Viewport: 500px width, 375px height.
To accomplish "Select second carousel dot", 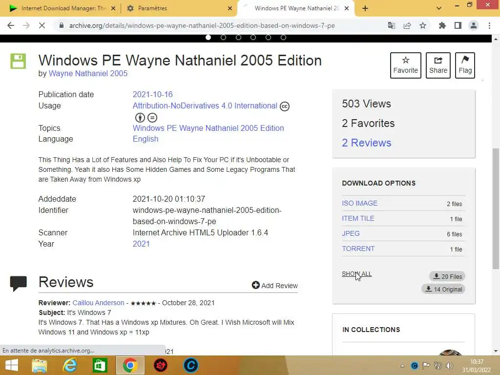I will (x=223, y=37).
